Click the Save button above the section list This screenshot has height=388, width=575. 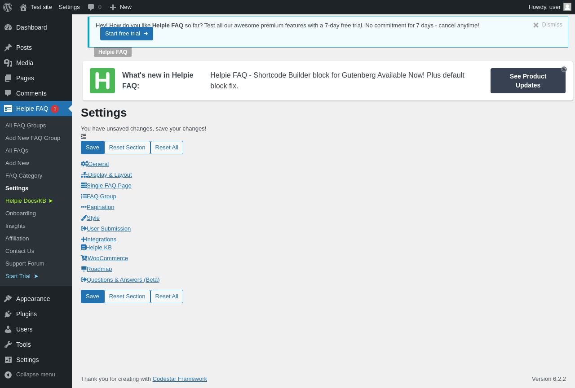point(93,148)
